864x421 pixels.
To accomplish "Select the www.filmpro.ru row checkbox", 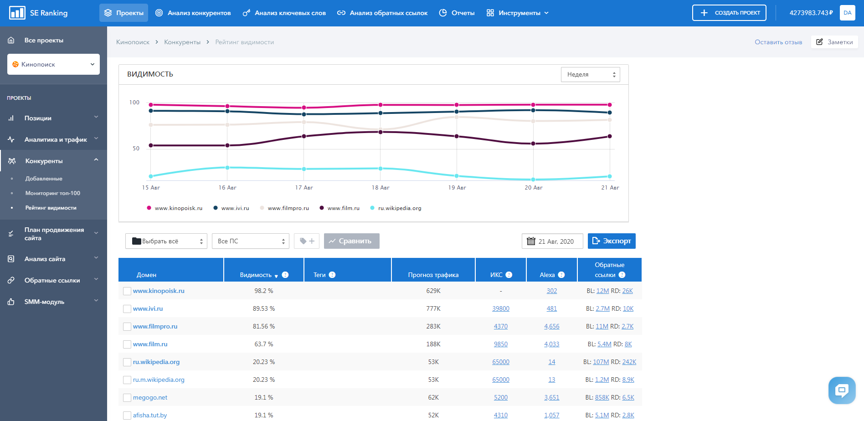I will pyautogui.click(x=127, y=327).
